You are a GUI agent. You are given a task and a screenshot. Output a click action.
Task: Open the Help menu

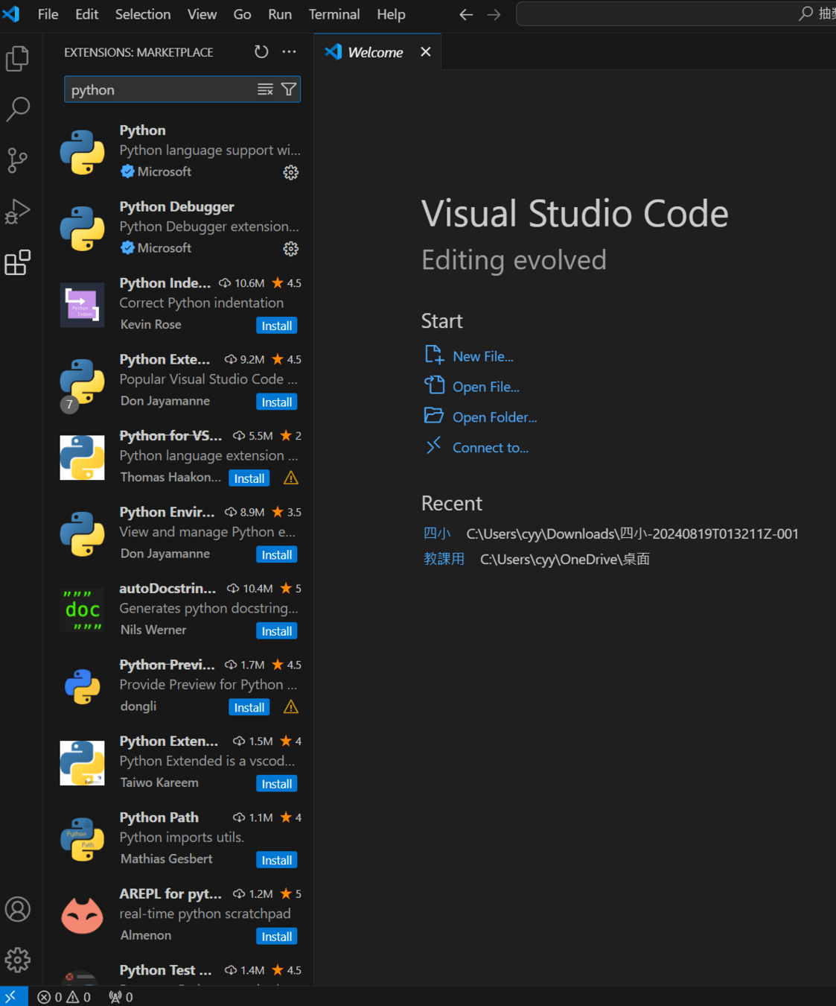click(x=391, y=14)
